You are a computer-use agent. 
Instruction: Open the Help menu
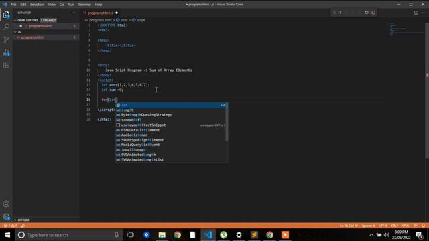click(x=99, y=5)
